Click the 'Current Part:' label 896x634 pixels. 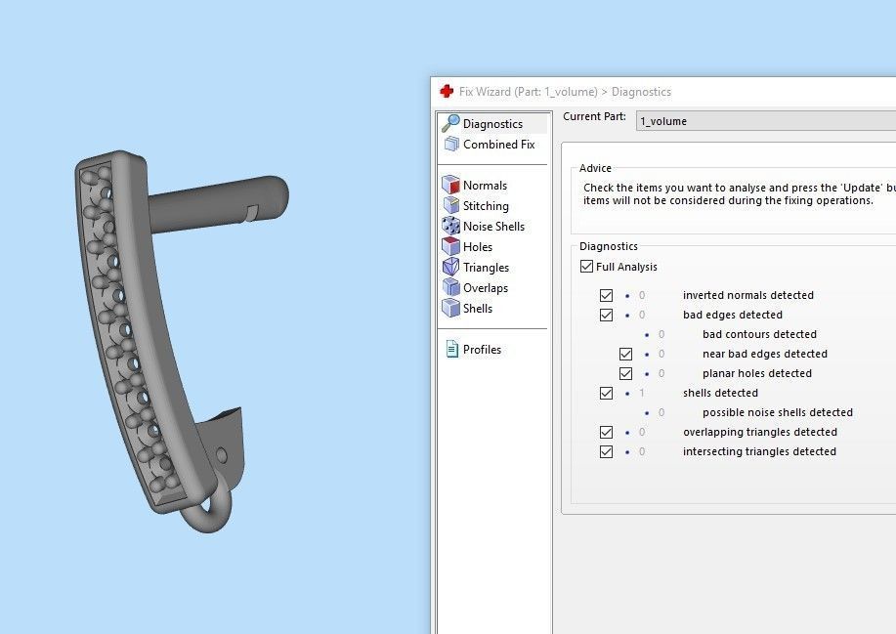[594, 116]
